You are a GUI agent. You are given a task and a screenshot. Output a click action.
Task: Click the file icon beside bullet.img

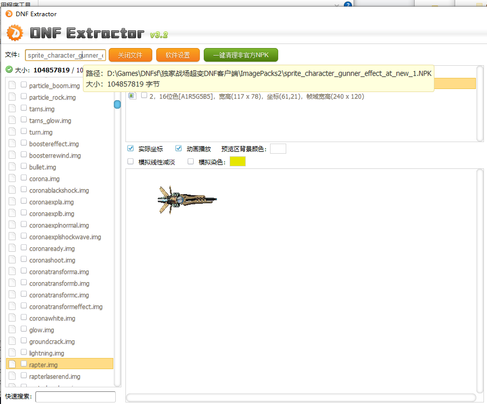pyautogui.click(x=12, y=167)
